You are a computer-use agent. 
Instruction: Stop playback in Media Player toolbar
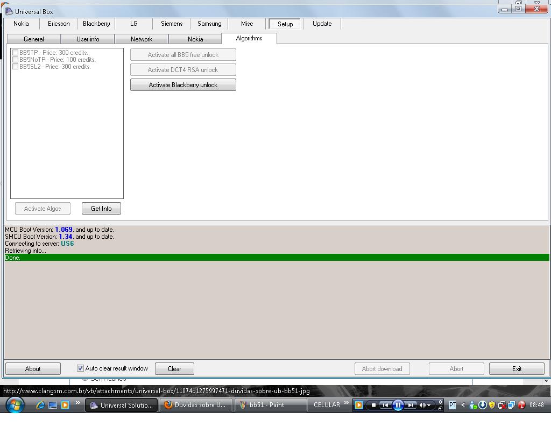click(373, 405)
